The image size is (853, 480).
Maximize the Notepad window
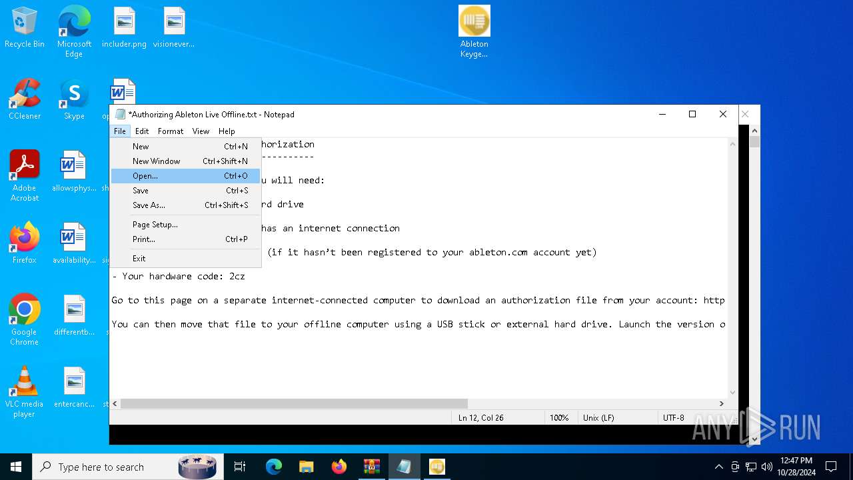pos(692,114)
